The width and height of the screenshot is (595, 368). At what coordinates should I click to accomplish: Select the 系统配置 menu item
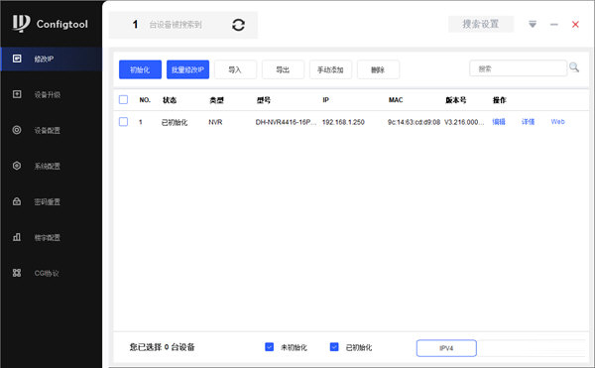48,167
